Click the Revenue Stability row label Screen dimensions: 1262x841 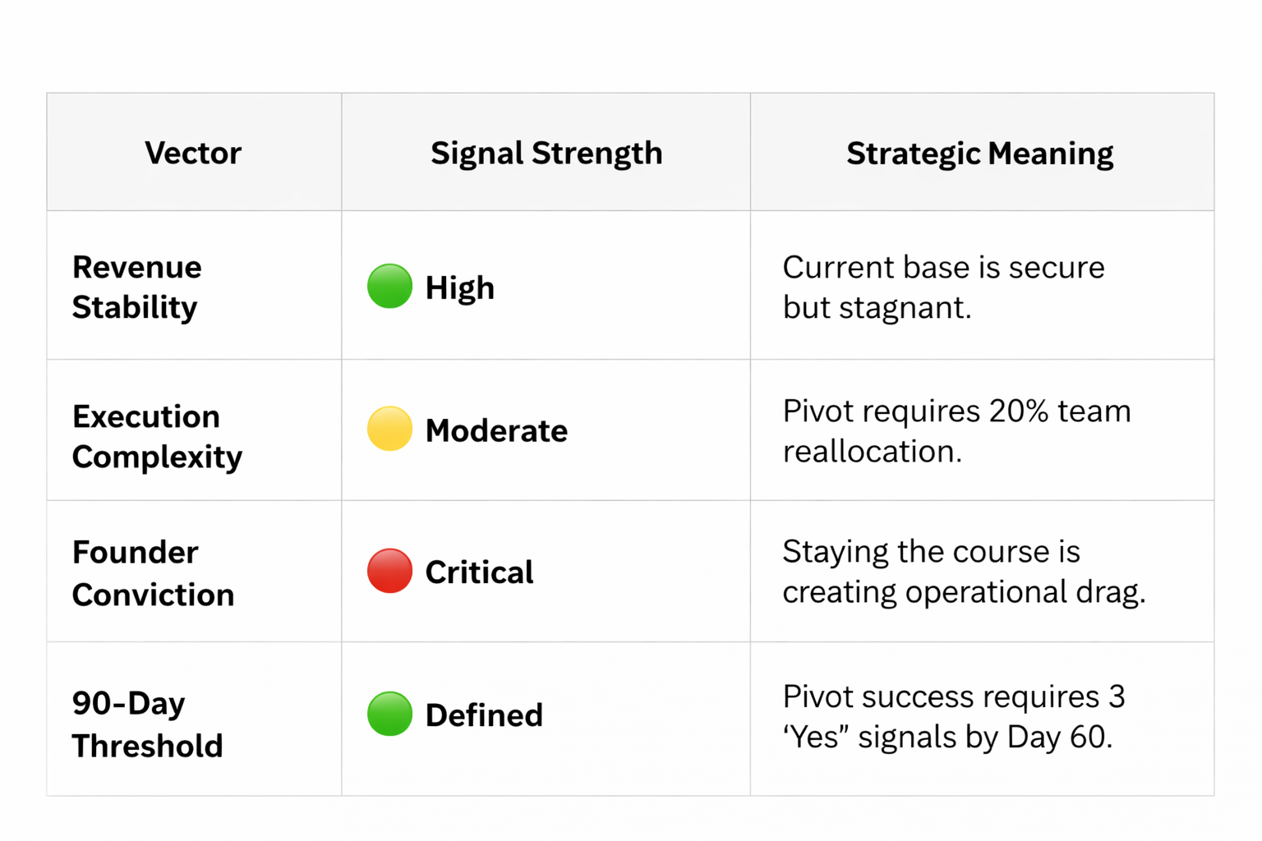(136, 287)
